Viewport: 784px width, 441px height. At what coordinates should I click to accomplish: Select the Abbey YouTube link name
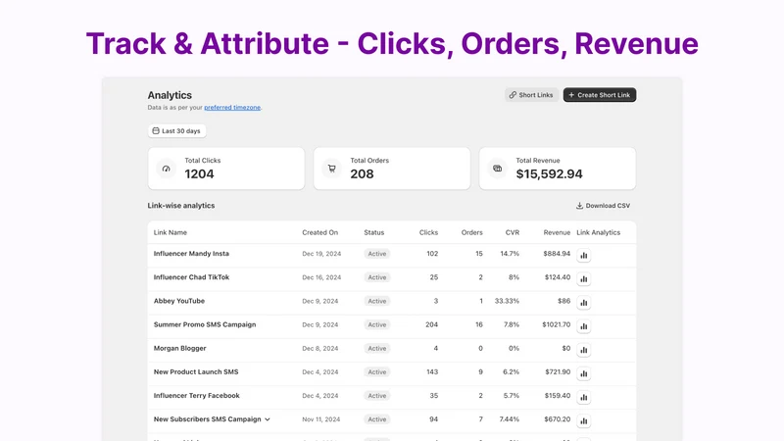coord(179,301)
